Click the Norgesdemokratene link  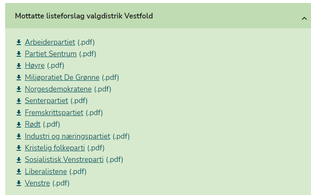tap(58, 89)
